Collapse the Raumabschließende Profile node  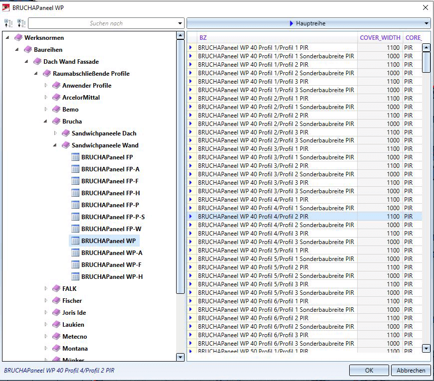(36, 74)
